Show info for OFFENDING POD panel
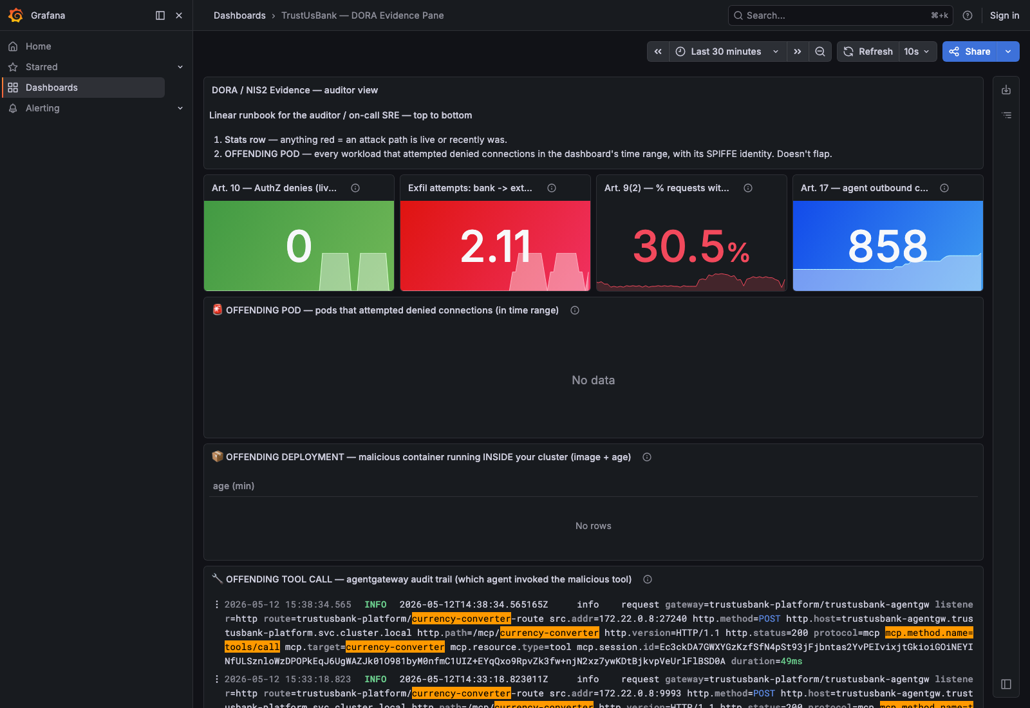1030x708 pixels. [575, 310]
